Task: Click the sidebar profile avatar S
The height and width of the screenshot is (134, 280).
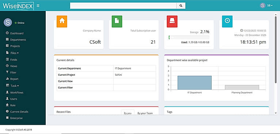Action: point(8,23)
